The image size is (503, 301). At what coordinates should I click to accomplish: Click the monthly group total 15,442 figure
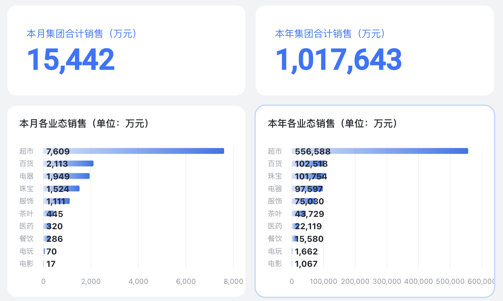point(71,60)
